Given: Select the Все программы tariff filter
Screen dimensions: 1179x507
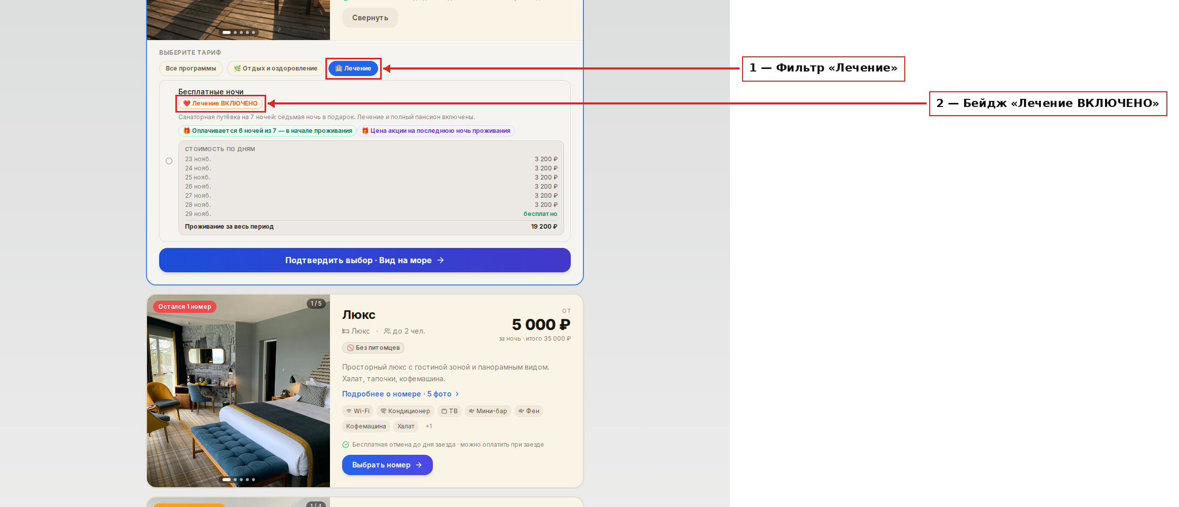Looking at the screenshot, I should click(x=191, y=68).
